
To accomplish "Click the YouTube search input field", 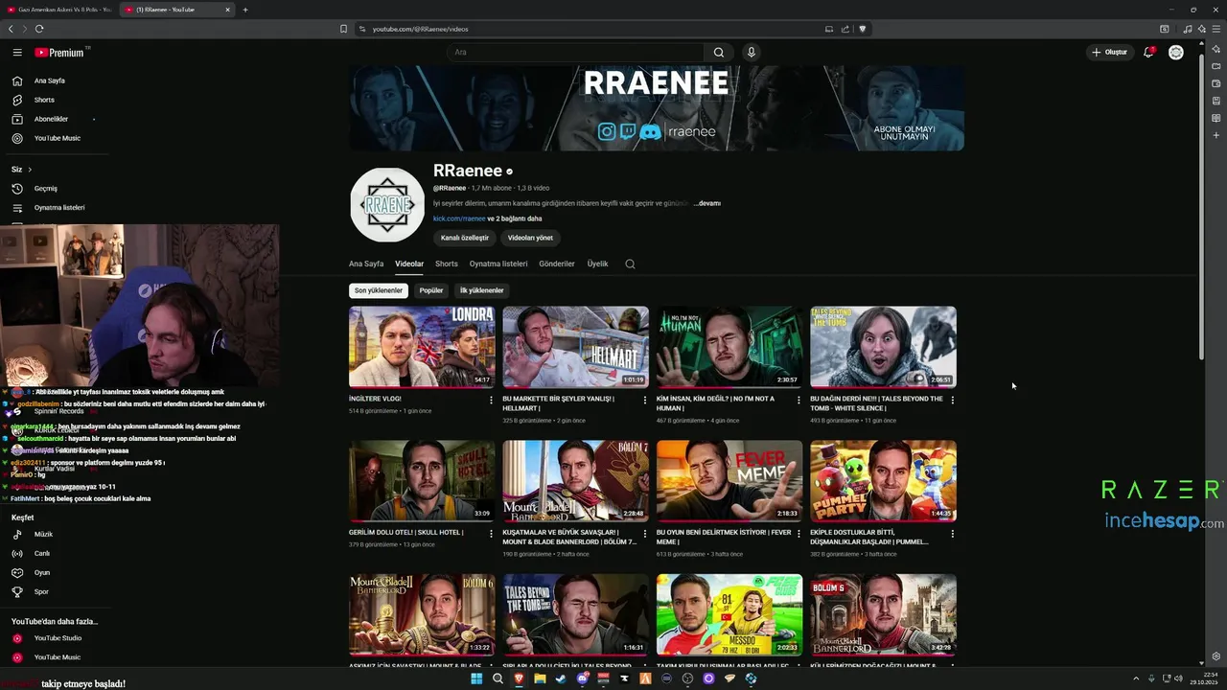I will coord(575,53).
